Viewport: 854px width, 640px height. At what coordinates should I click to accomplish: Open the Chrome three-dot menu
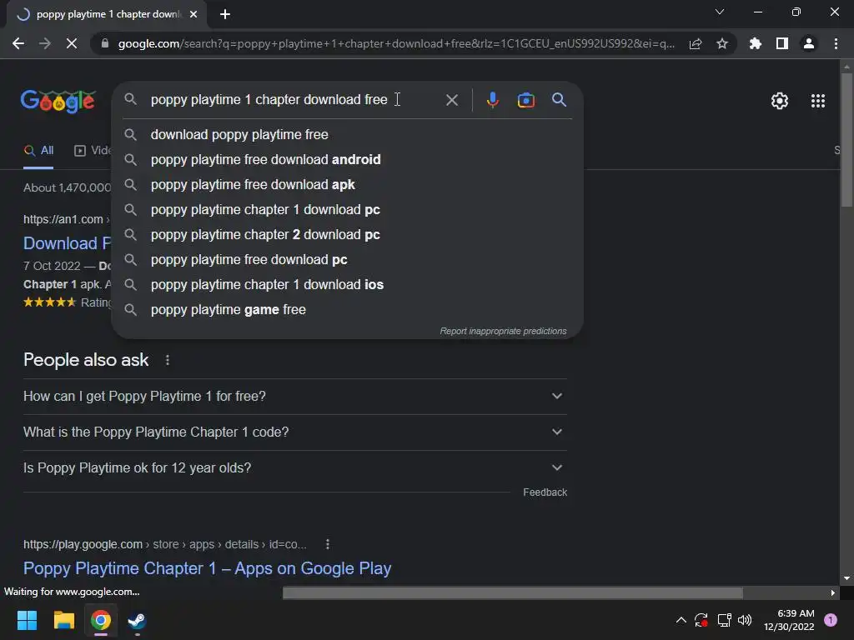[836, 43]
